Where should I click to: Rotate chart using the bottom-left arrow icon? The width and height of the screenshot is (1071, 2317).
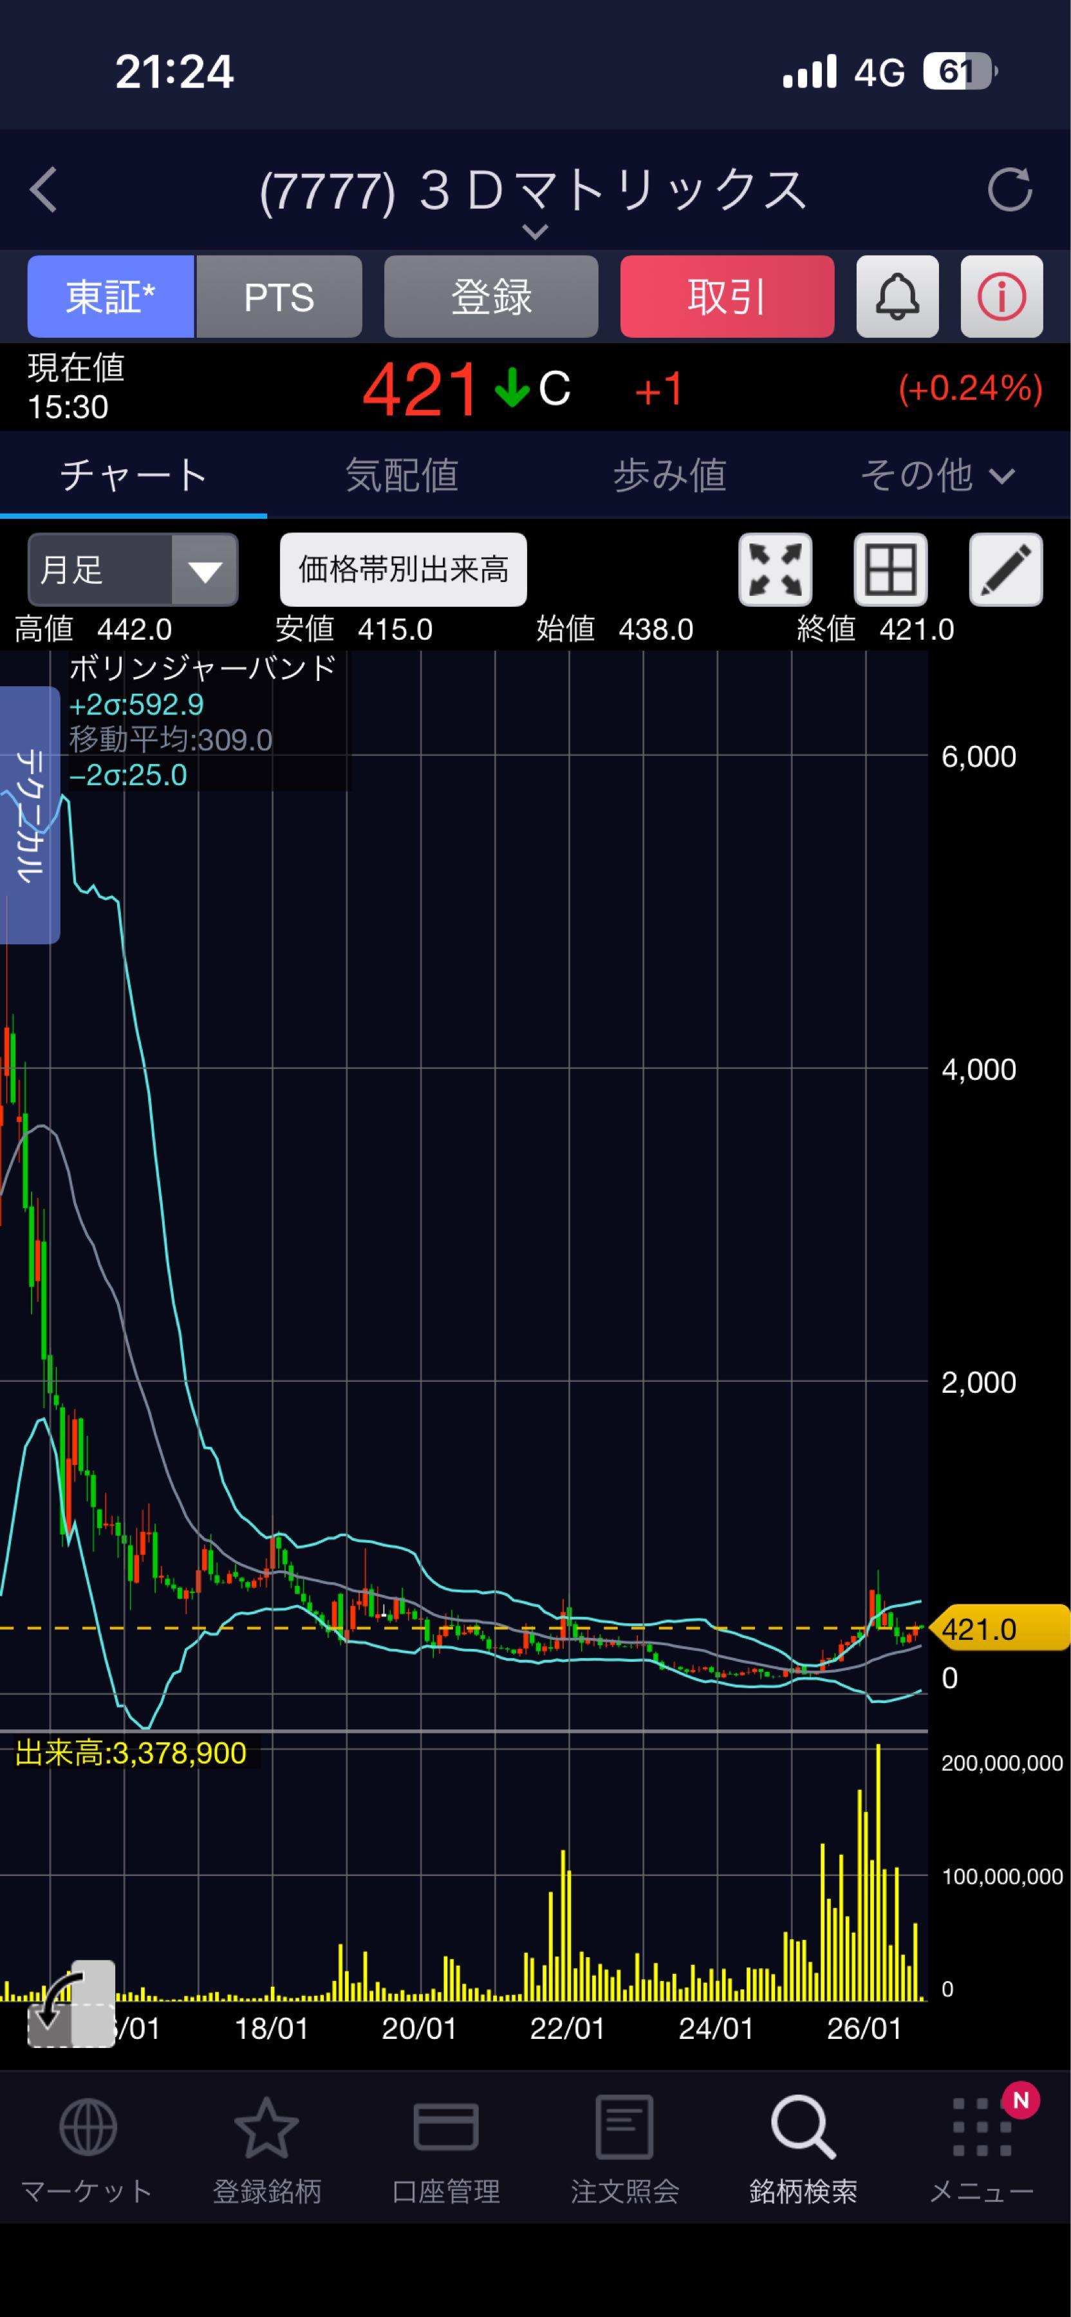coord(71,2004)
